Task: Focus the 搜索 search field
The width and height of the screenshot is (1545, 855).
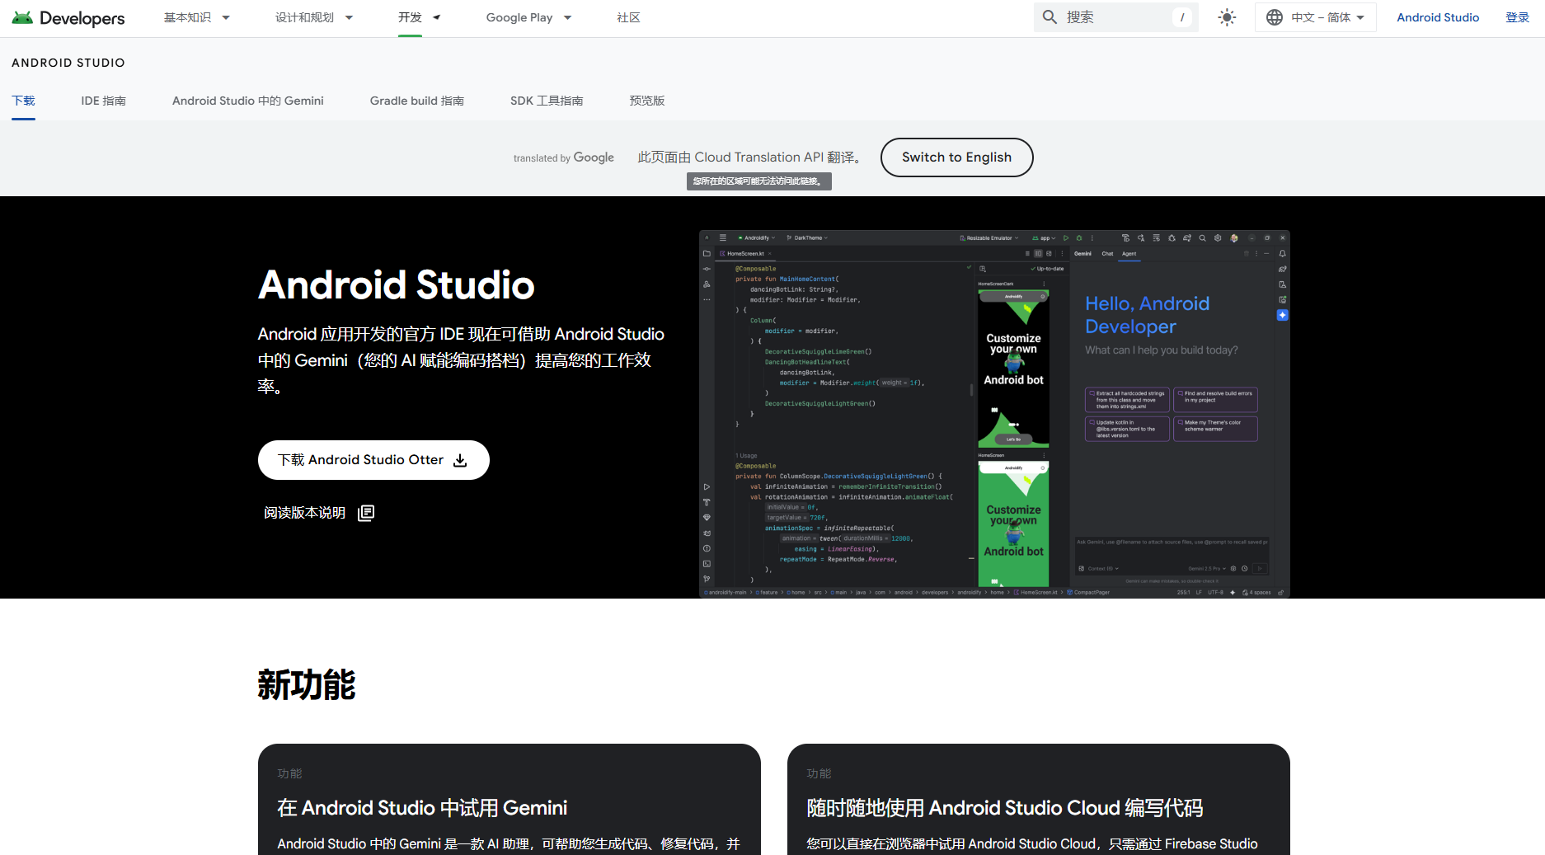Action: click(1115, 17)
